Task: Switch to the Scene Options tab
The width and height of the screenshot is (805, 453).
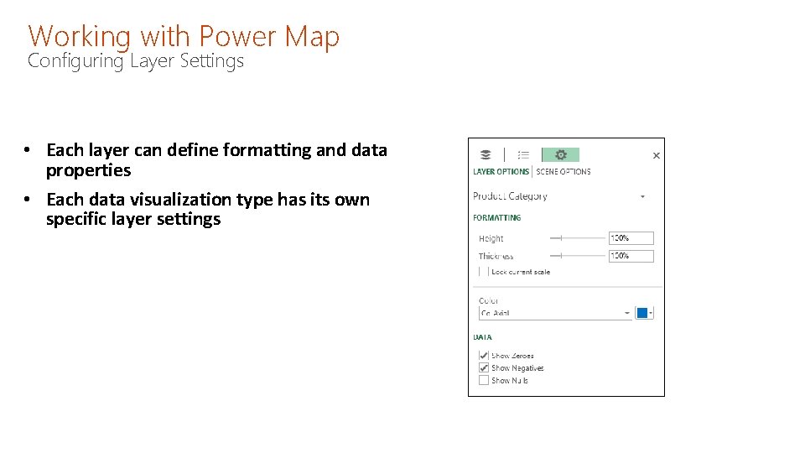Action: coord(563,171)
